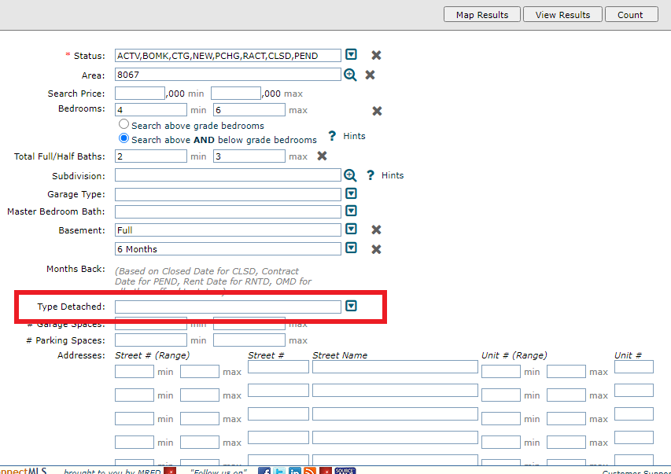
Task: Click the baths min field showing 2
Action: [x=150, y=156]
